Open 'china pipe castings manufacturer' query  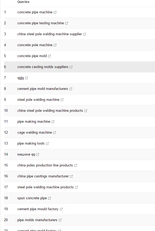(43, 176)
